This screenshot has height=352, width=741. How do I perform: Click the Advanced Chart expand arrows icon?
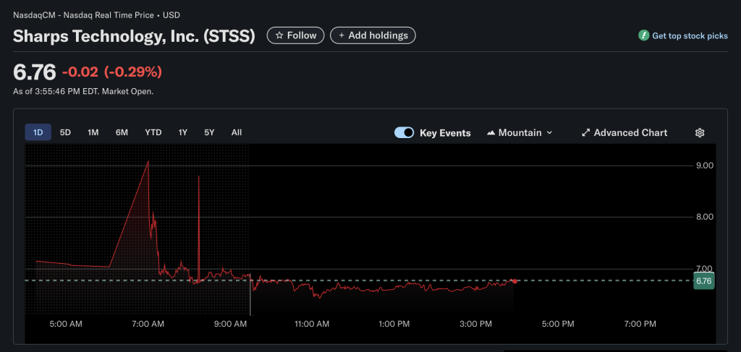(x=585, y=133)
